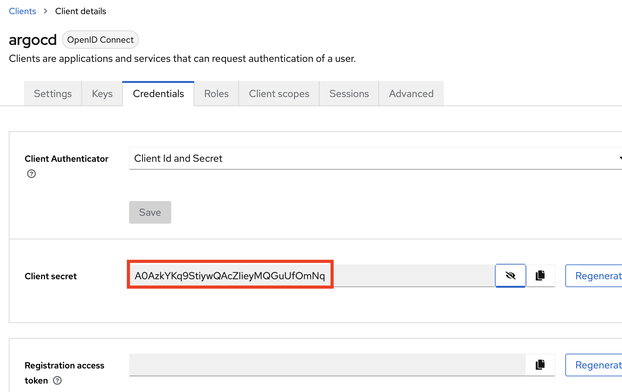
Task: Switch to the Keys tab
Action: coord(102,94)
